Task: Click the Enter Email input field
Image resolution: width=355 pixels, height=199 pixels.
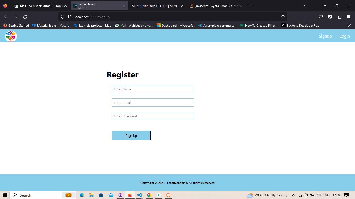Action: tap(153, 103)
